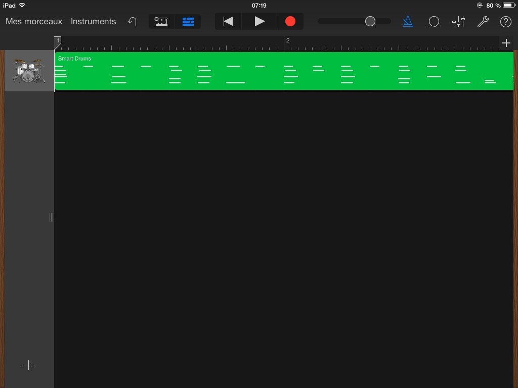Select the blue tracks view button
The width and height of the screenshot is (518, 388).
coord(188,21)
